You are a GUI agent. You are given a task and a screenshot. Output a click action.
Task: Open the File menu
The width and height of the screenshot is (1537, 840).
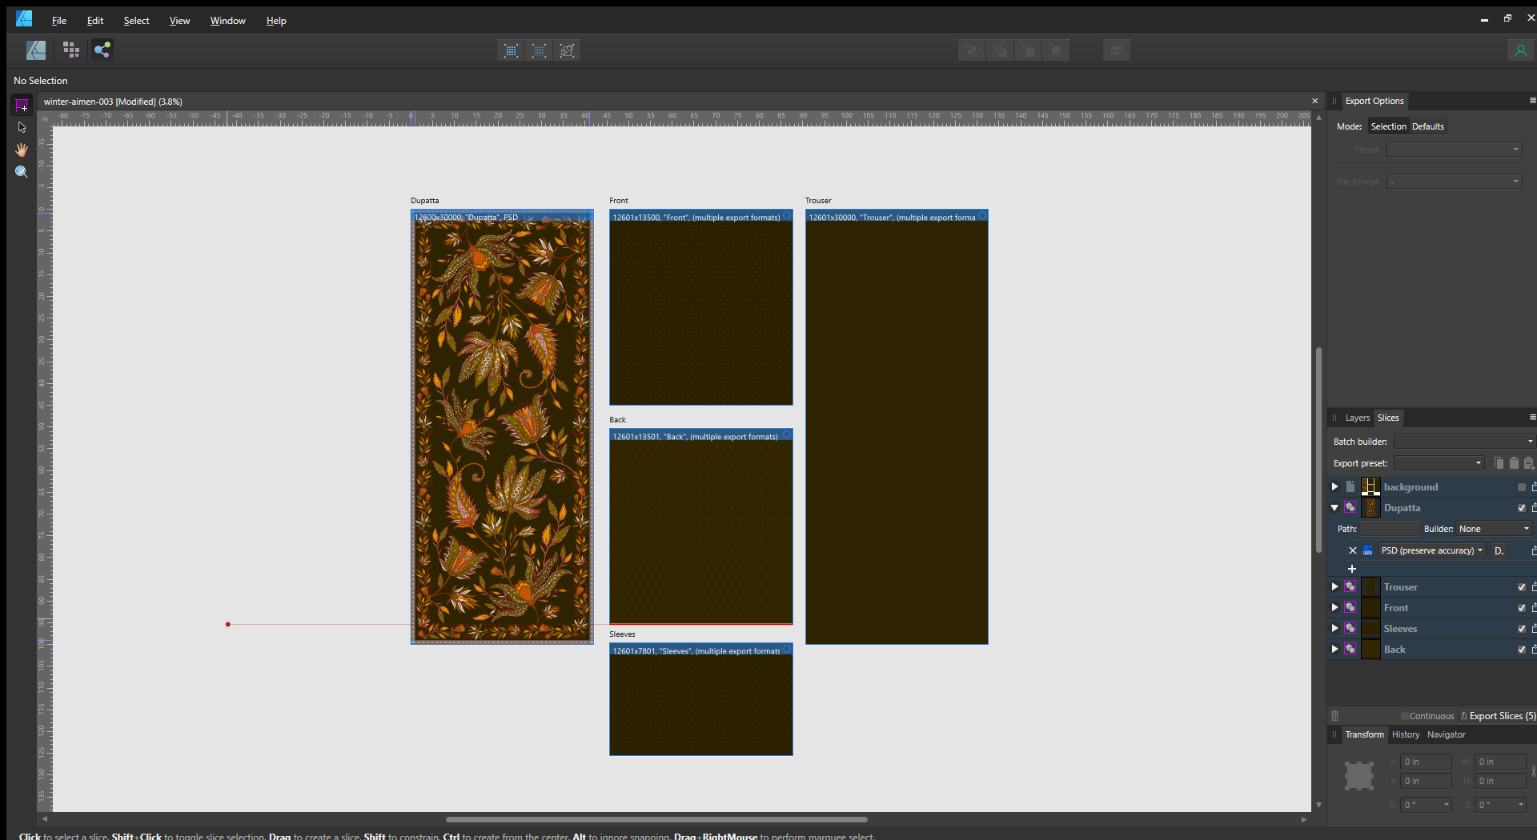pyautogui.click(x=59, y=21)
